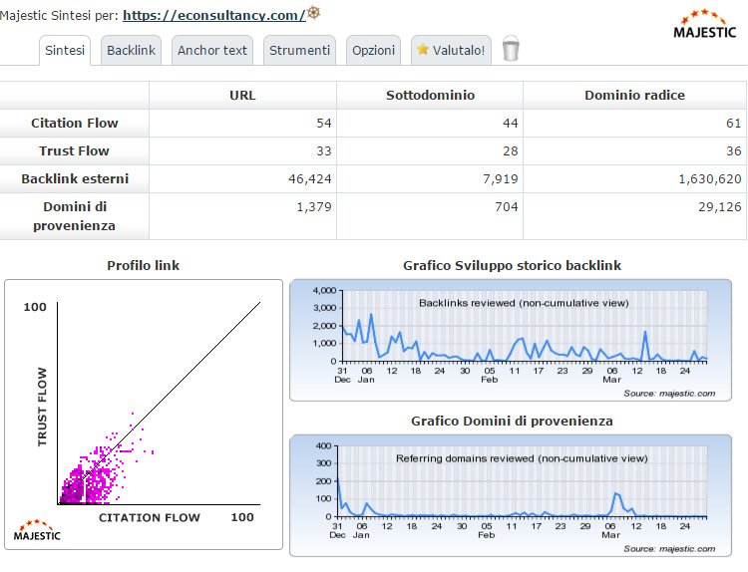This screenshot has height=572, width=748.
Task: Click the backlink value 46,424
Action: coord(310,179)
